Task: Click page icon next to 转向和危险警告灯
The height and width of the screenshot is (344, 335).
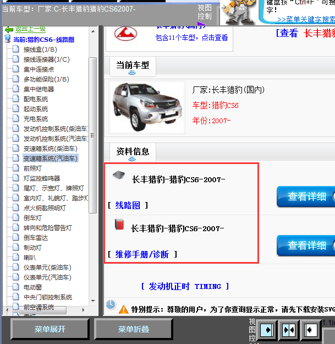Action: (15, 227)
